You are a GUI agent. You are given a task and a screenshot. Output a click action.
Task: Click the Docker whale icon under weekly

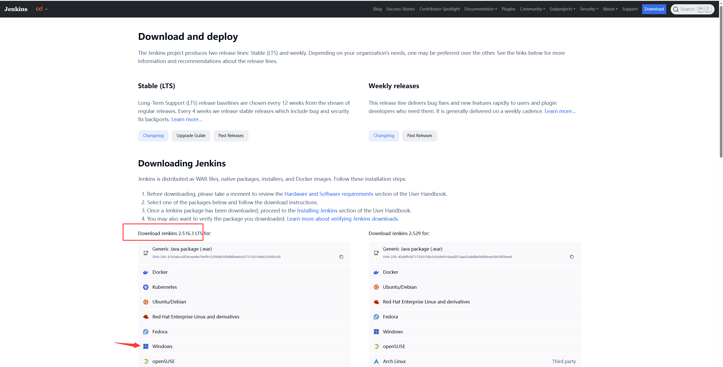point(376,272)
